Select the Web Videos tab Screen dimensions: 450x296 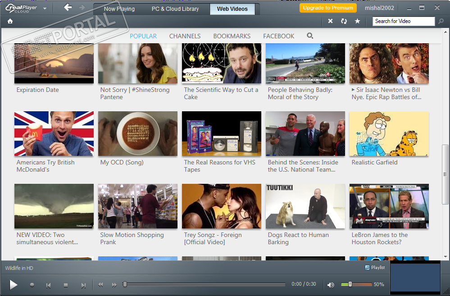tap(232, 9)
